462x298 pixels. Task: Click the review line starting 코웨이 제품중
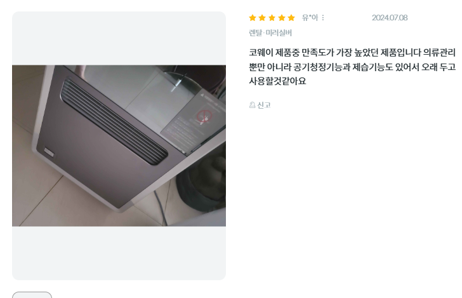352,53
